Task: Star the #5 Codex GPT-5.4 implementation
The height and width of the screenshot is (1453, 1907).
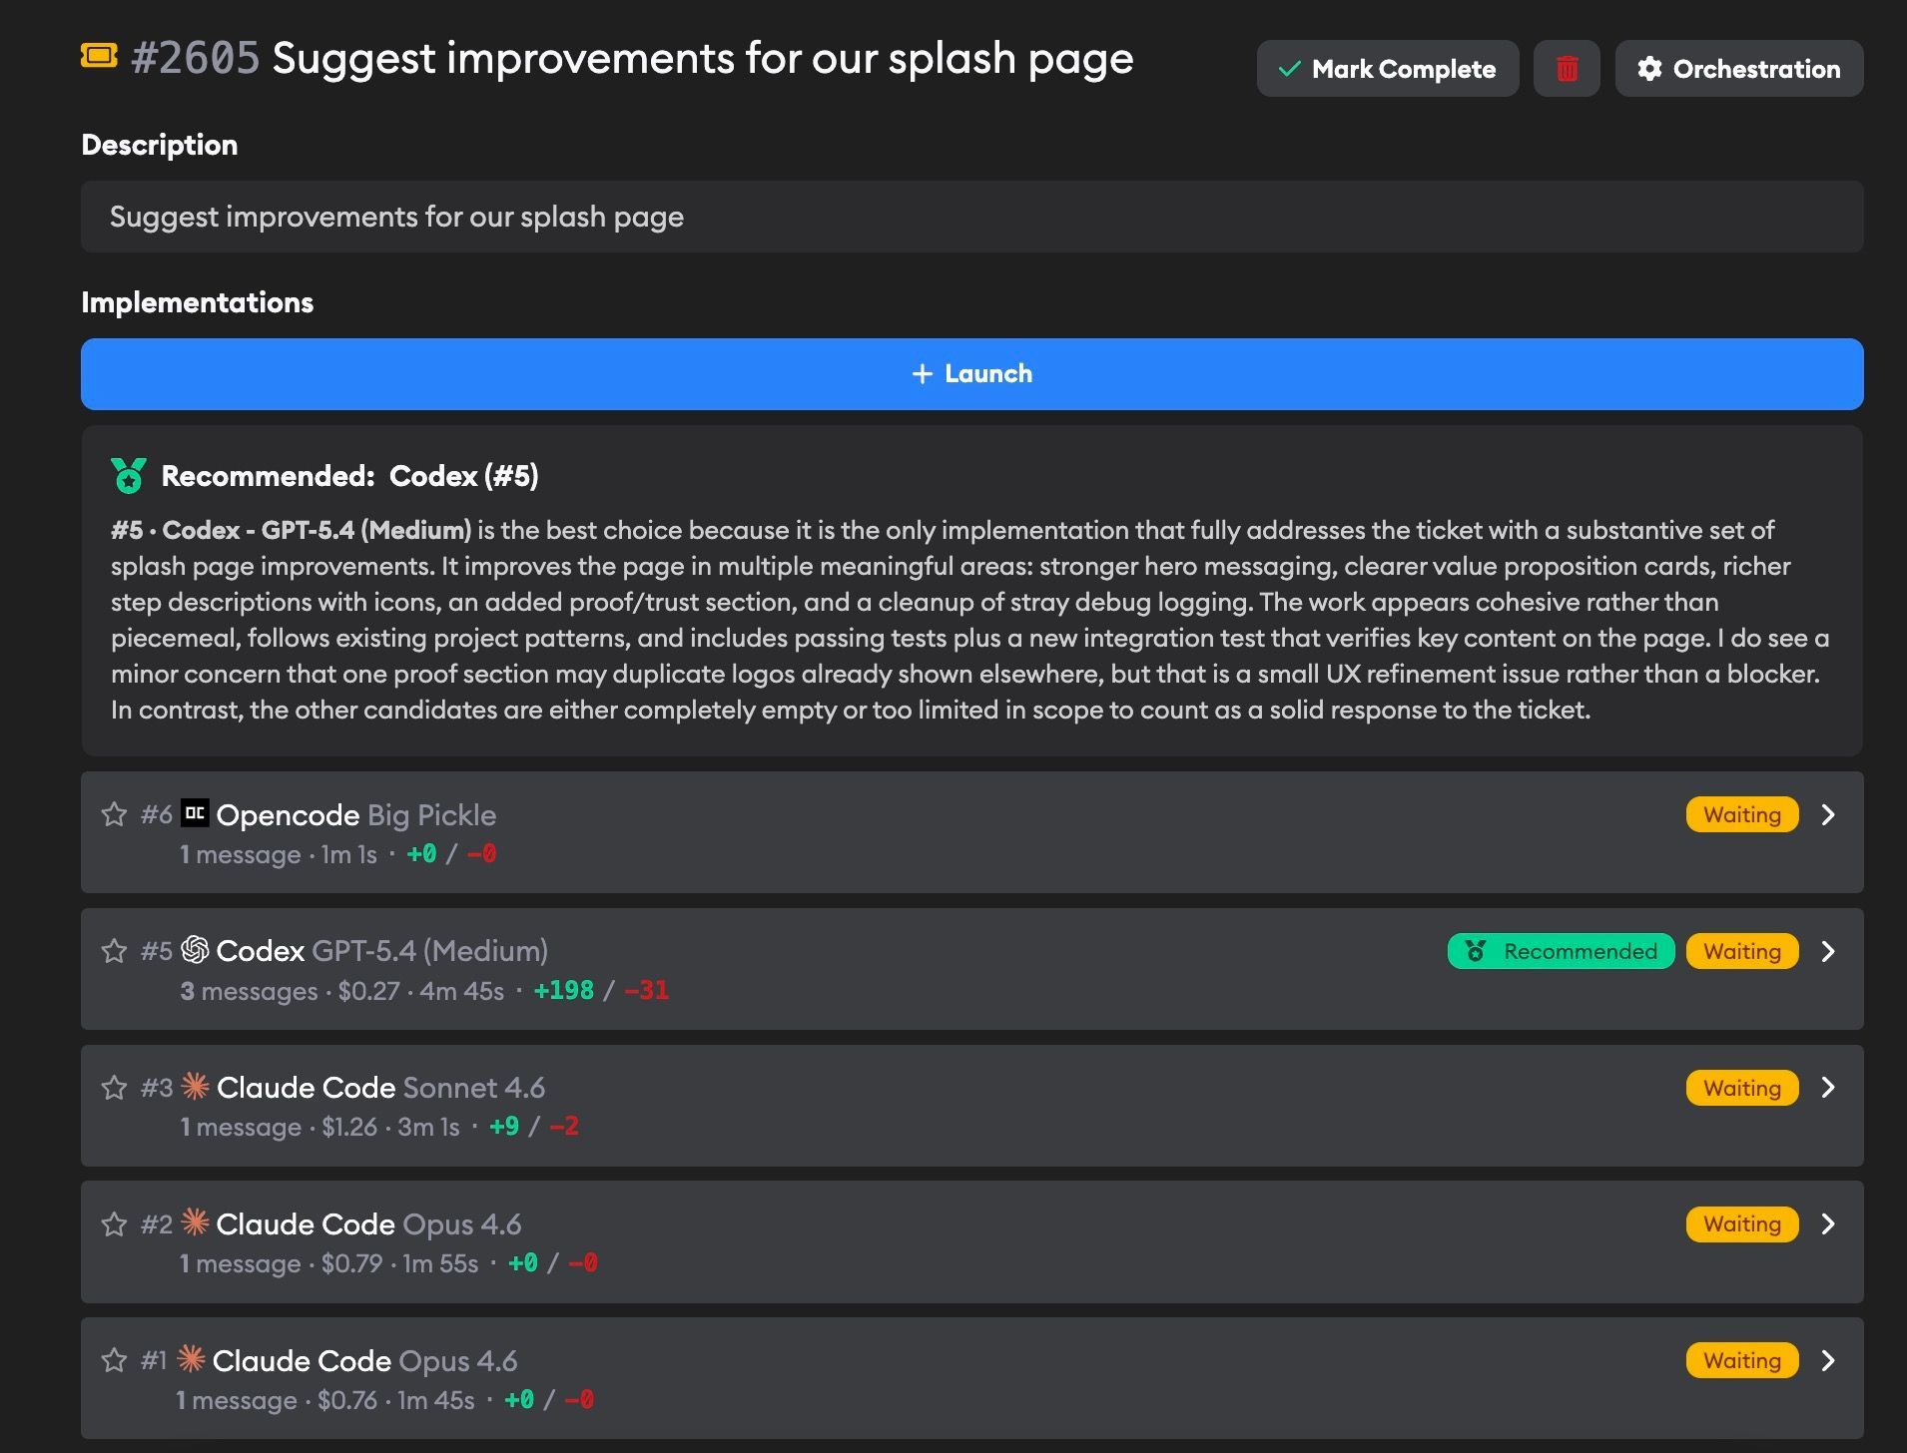Action: pos(114,951)
